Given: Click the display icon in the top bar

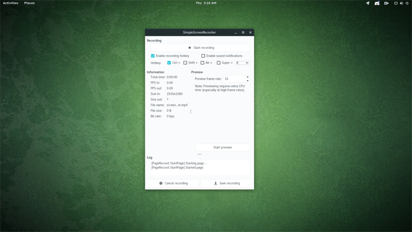Looking at the screenshot, I should 396,3.
